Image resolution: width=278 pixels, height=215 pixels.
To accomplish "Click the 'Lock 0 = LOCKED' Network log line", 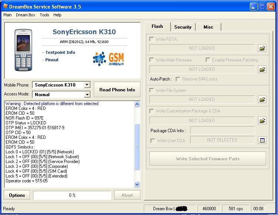I will pyautogui.click(x=40, y=152).
